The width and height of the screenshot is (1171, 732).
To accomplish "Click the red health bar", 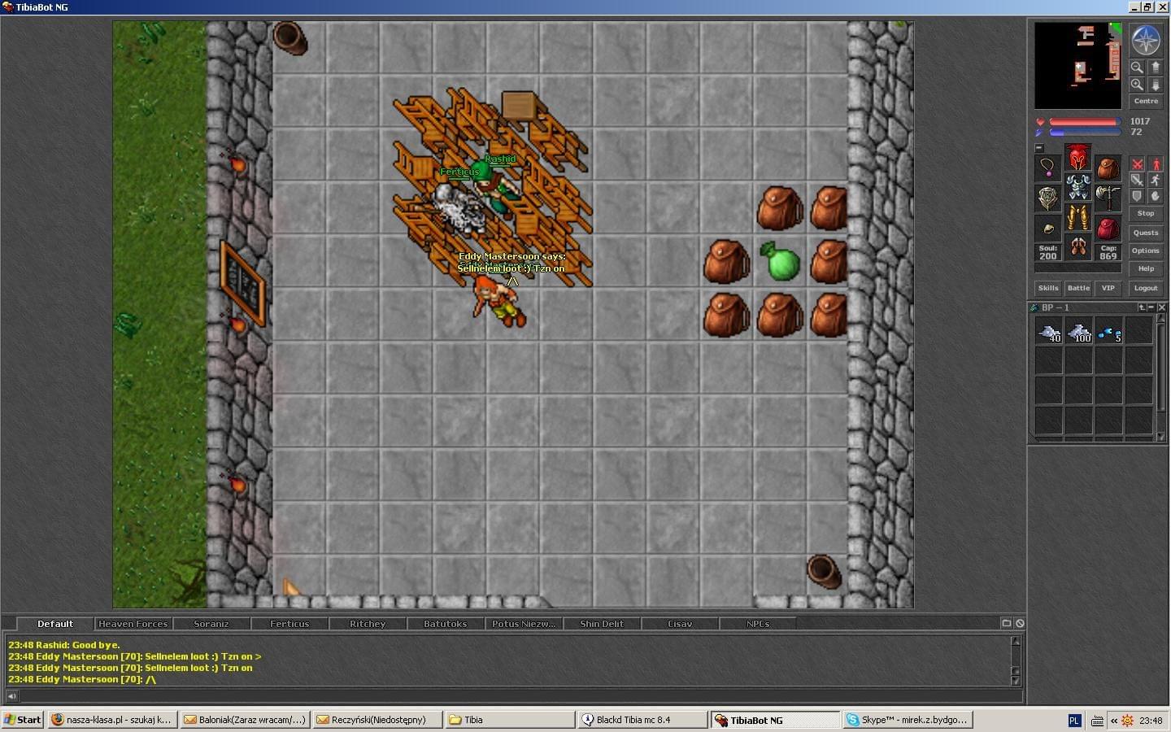I will click(1084, 122).
